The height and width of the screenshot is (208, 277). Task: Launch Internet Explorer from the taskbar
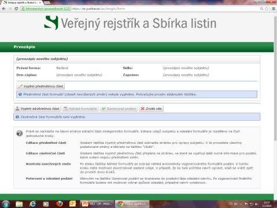click(x=33, y=204)
